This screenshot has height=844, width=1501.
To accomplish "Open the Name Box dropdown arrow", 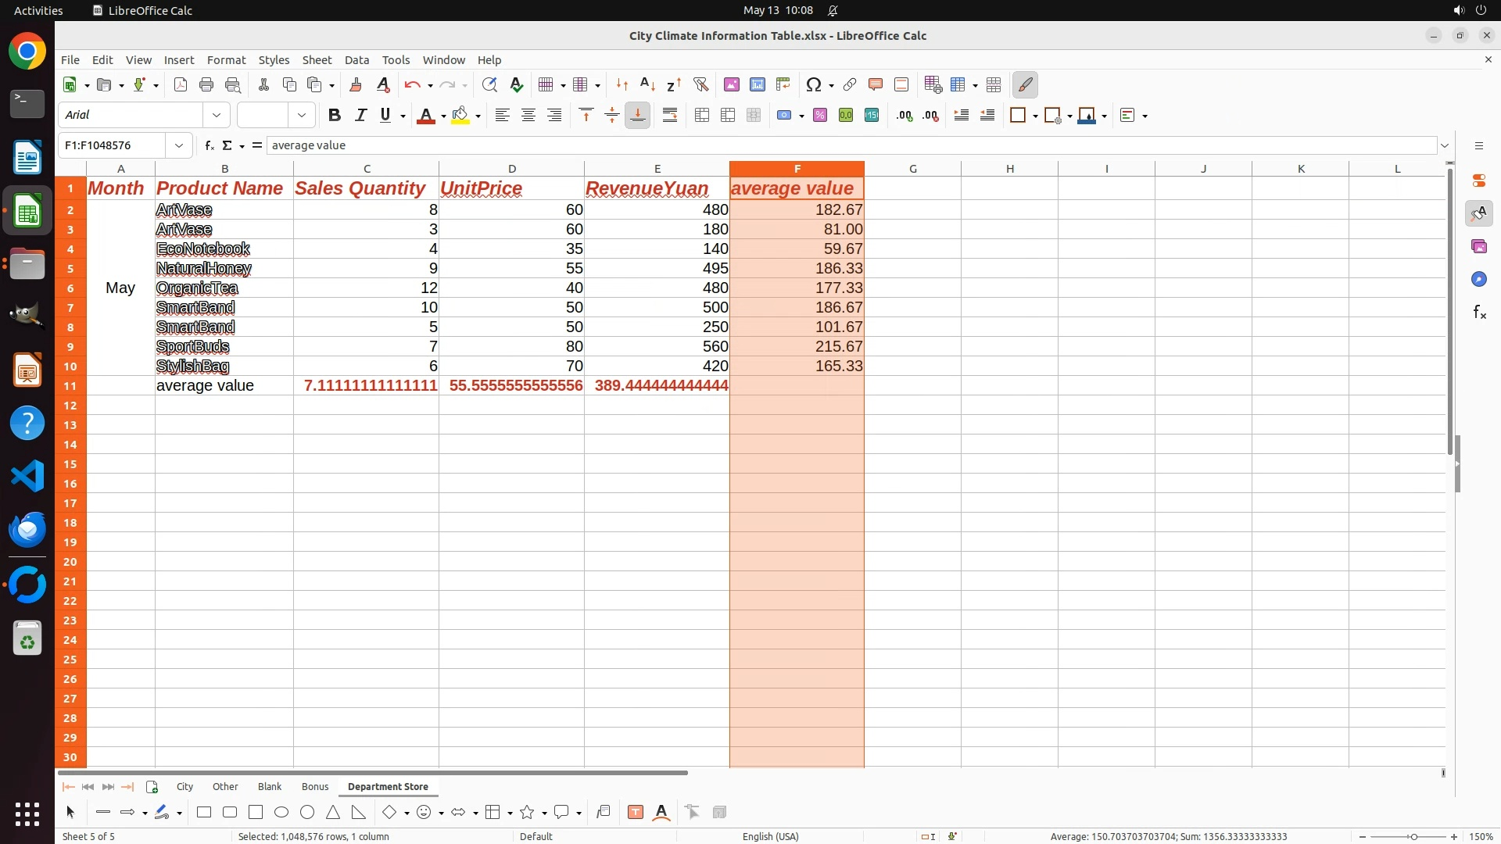I will (179, 145).
